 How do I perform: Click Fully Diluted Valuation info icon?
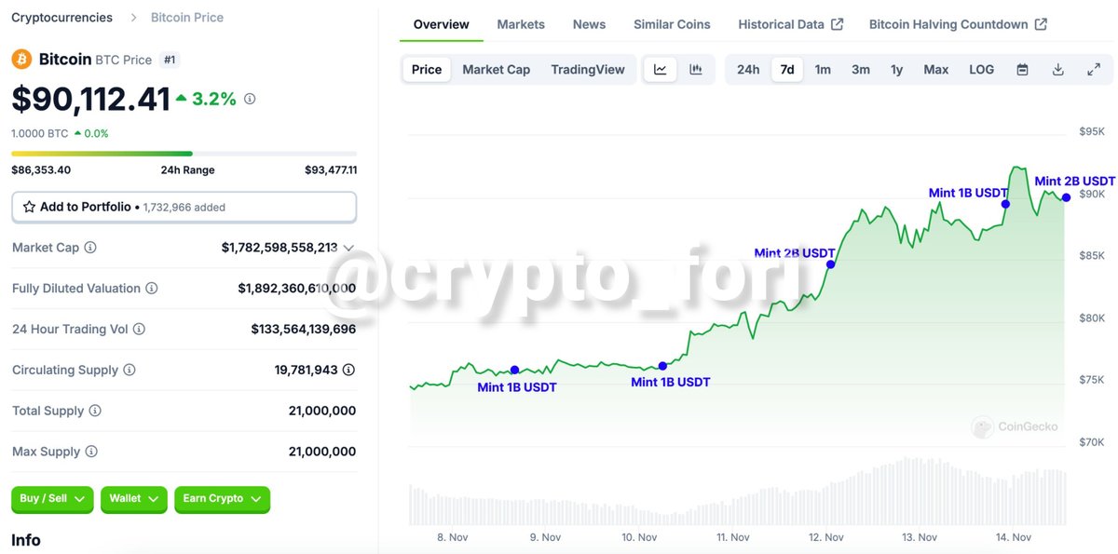pyautogui.click(x=151, y=289)
